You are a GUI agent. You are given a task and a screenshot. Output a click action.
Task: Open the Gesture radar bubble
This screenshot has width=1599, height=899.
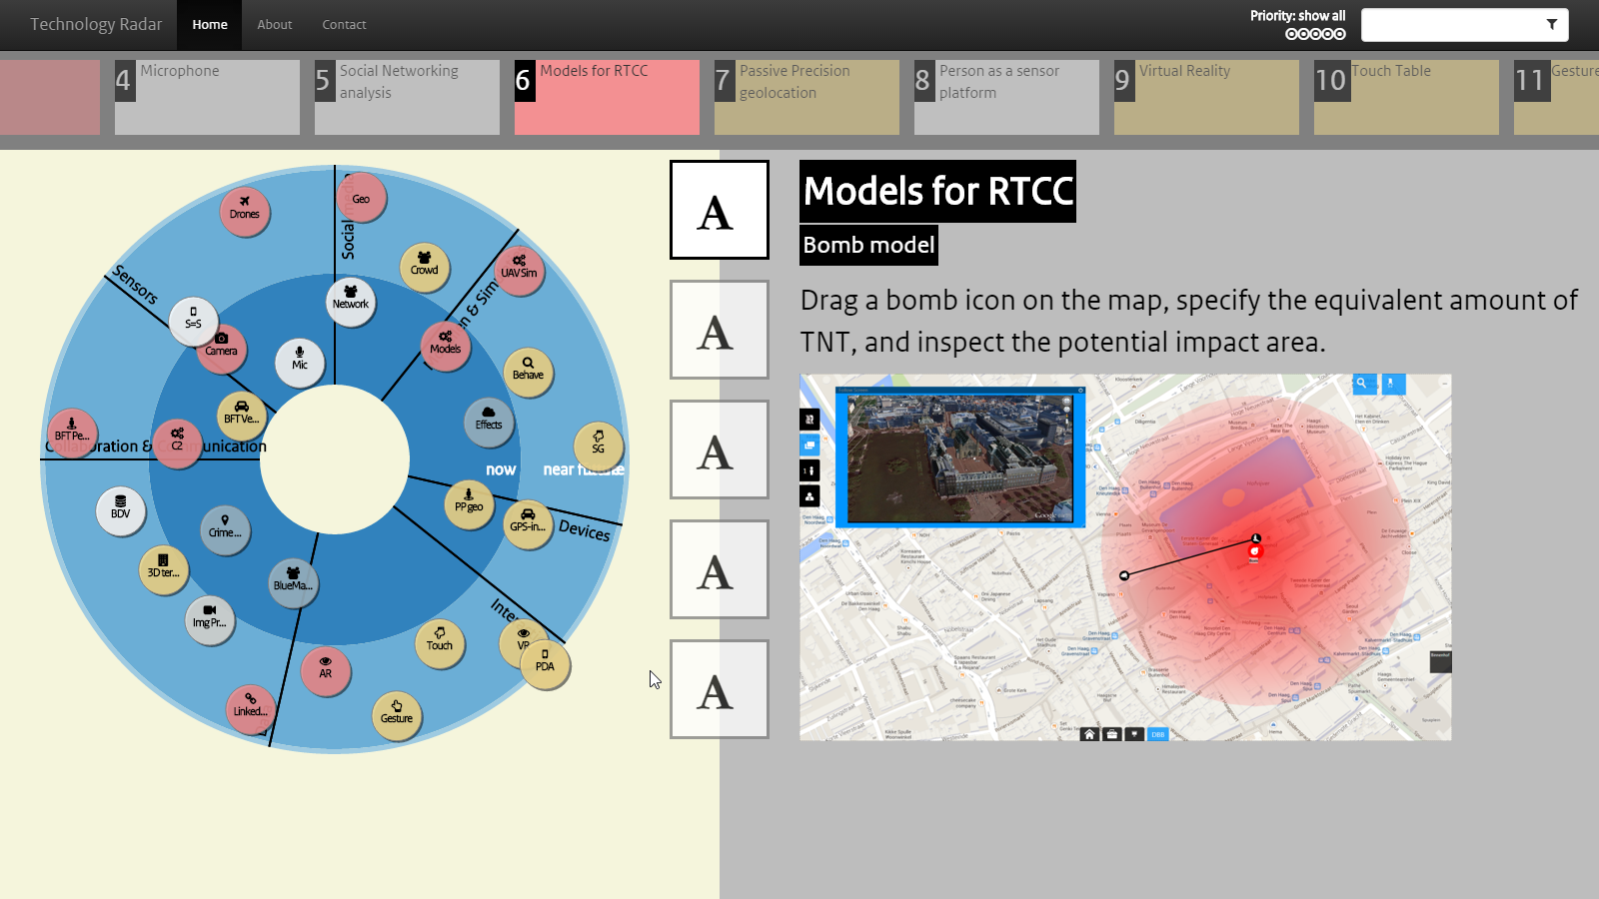pos(397,715)
